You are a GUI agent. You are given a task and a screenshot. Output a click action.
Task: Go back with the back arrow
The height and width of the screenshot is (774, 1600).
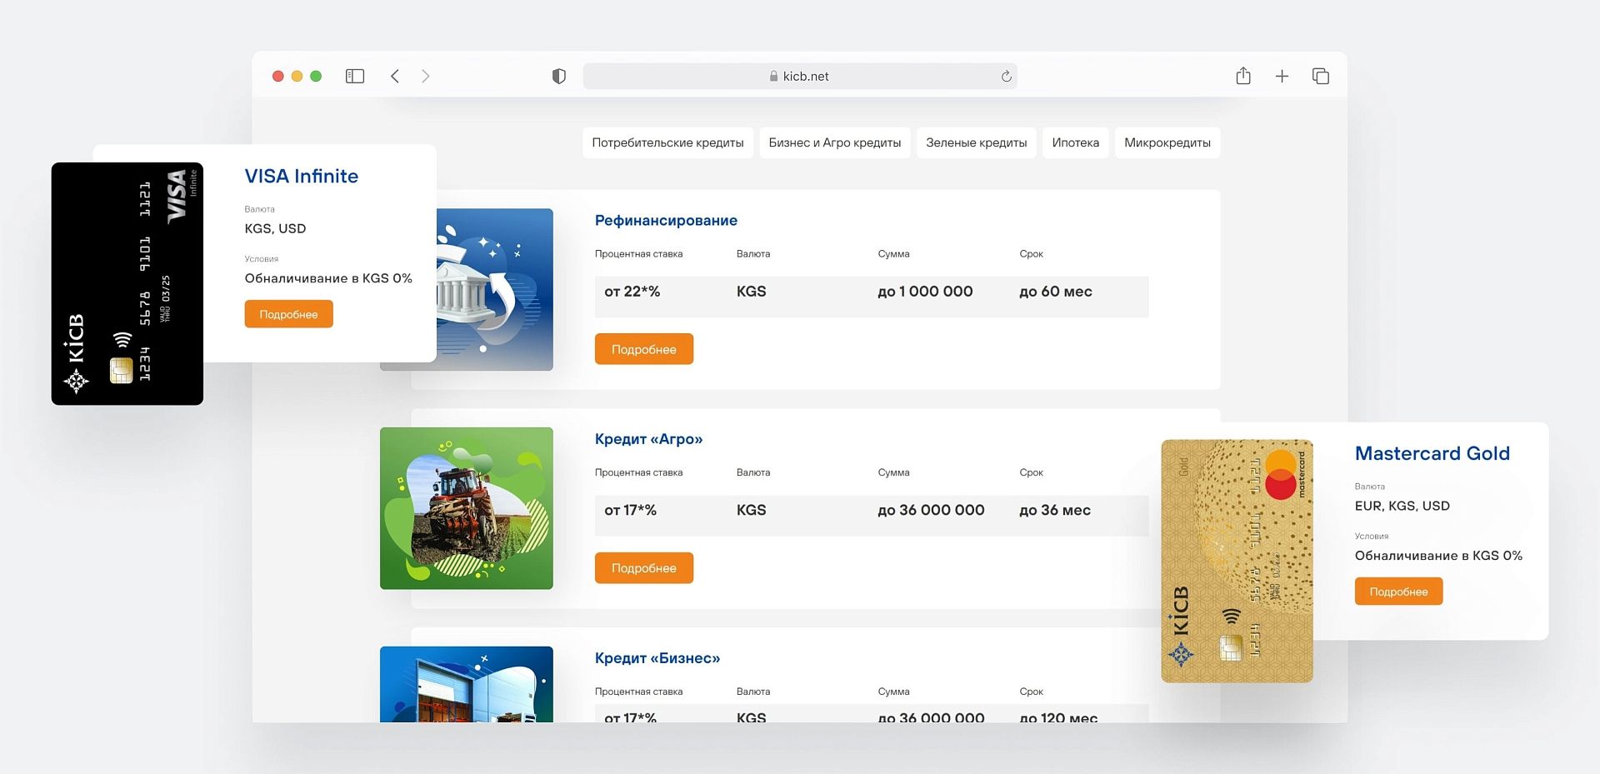click(395, 76)
